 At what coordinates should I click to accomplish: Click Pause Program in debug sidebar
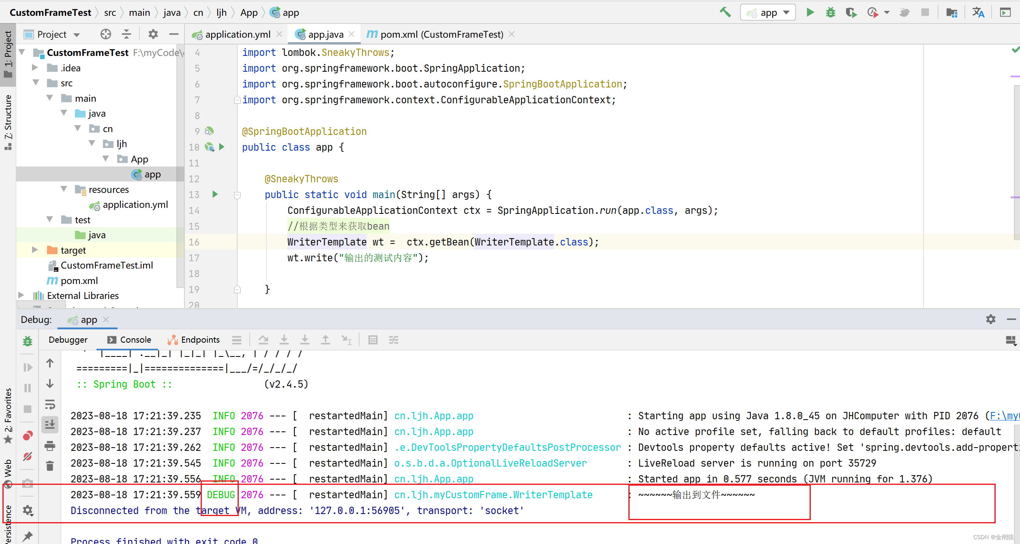[28, 388]
